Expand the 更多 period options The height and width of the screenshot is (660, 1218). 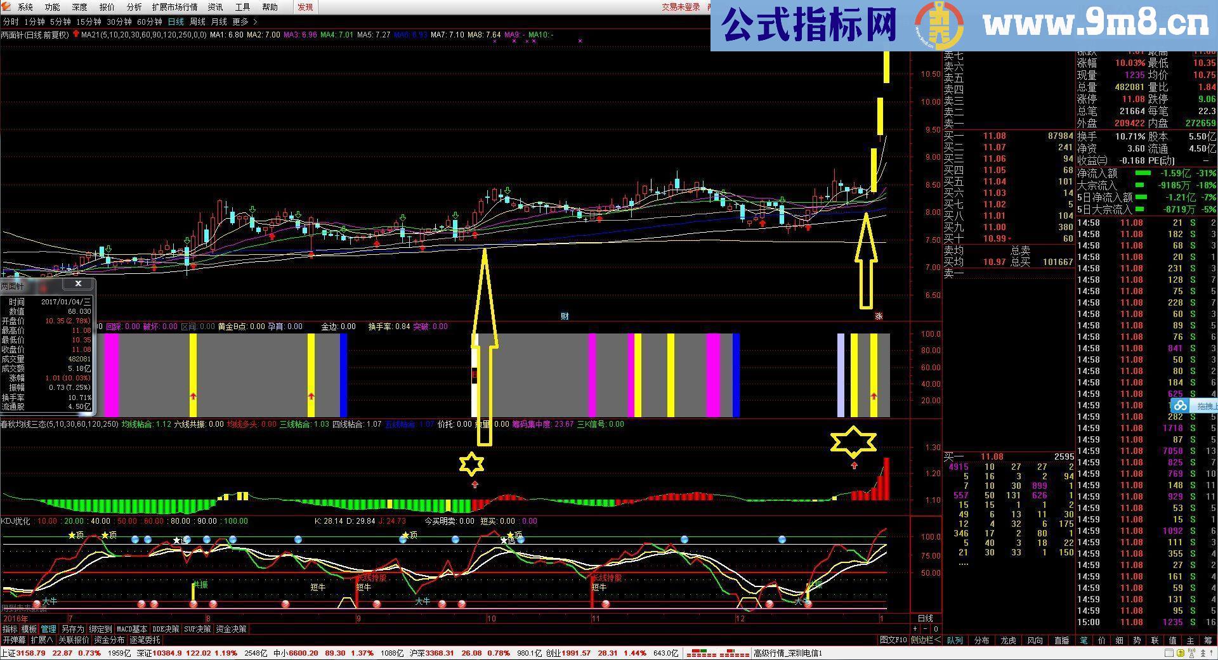[244, 22]
